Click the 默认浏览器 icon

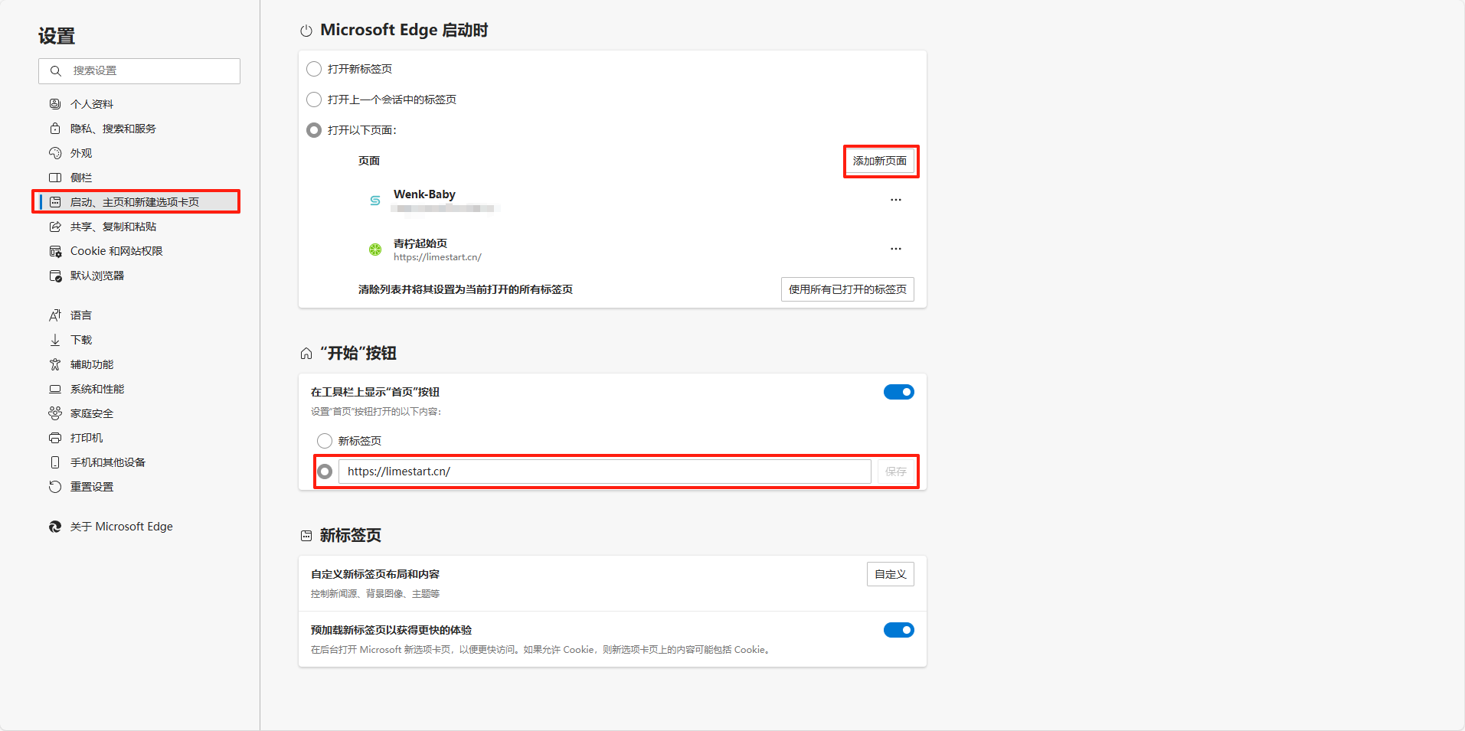(55, 276)
